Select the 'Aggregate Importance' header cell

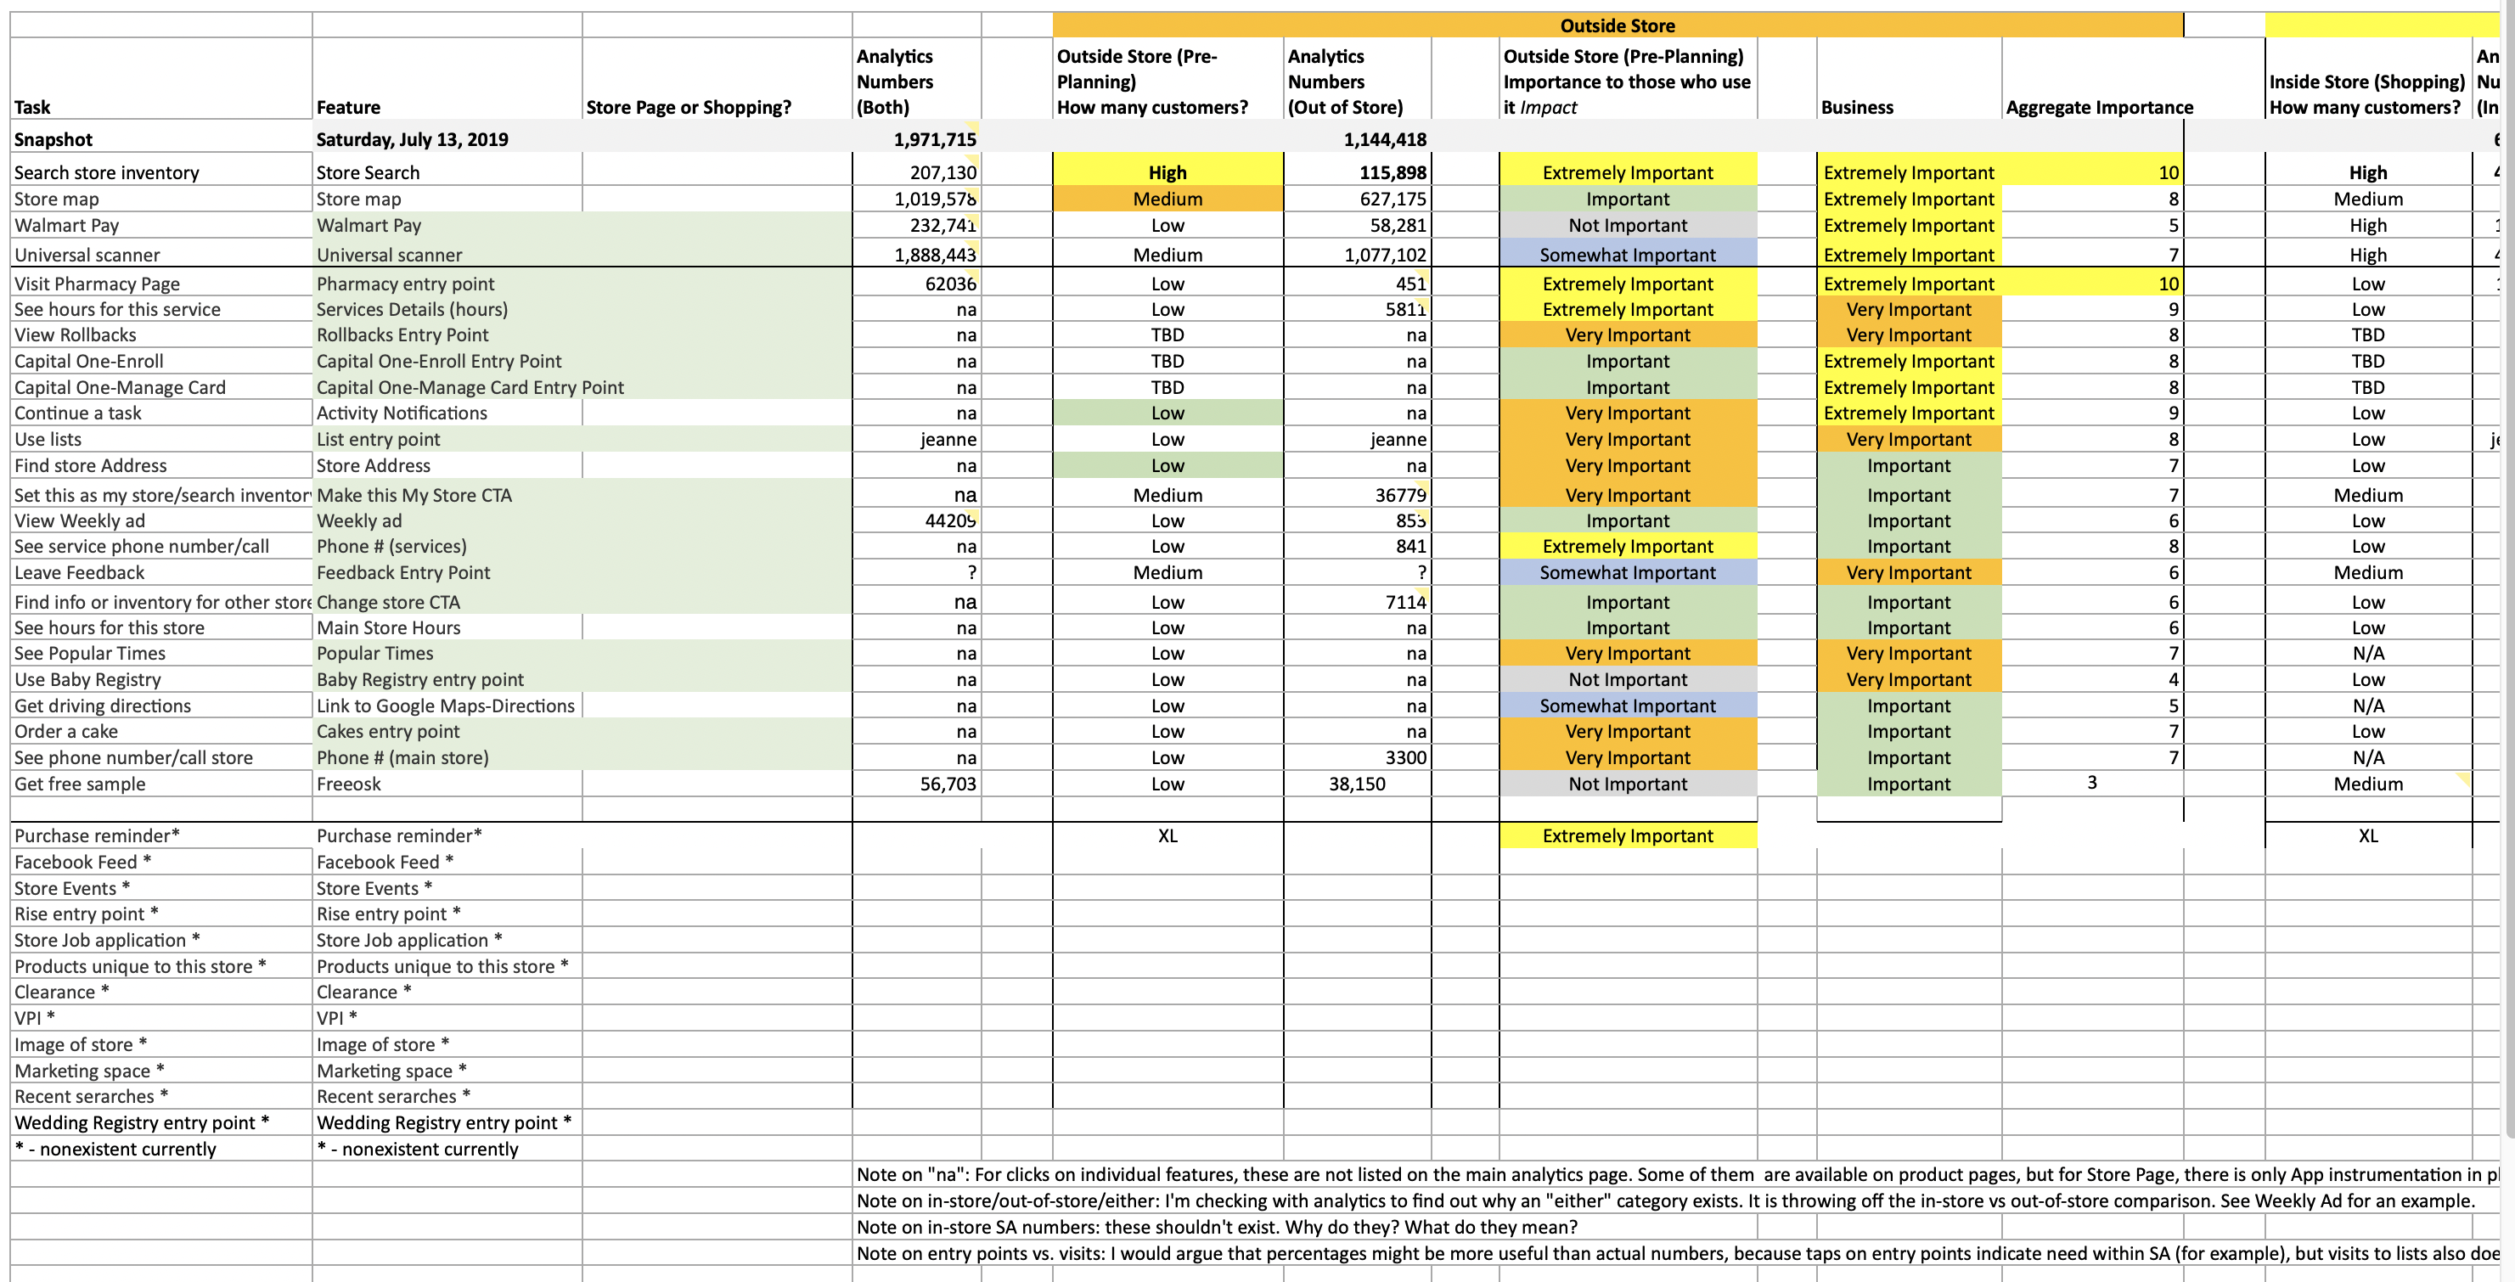click(2099, 106)
